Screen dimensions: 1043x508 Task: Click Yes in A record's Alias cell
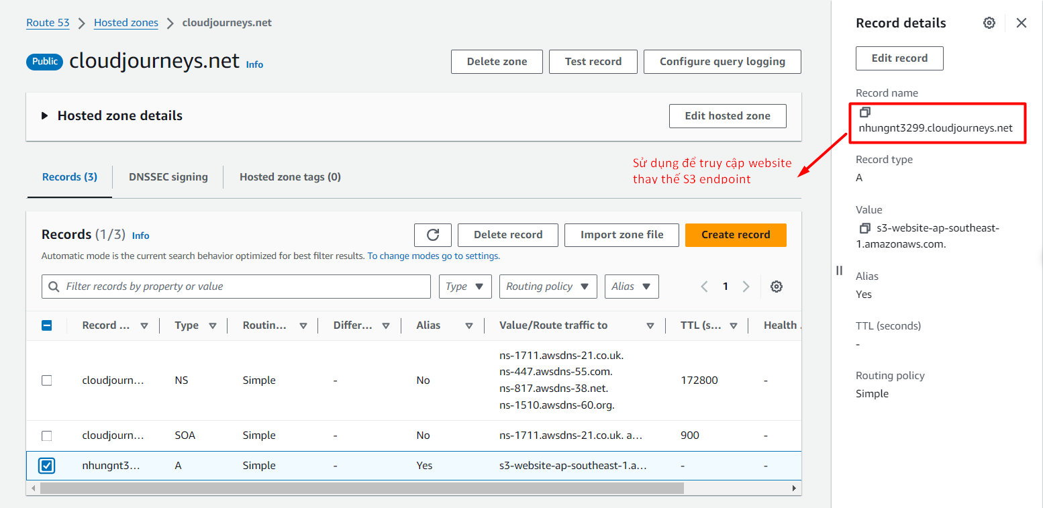[424, 466]
